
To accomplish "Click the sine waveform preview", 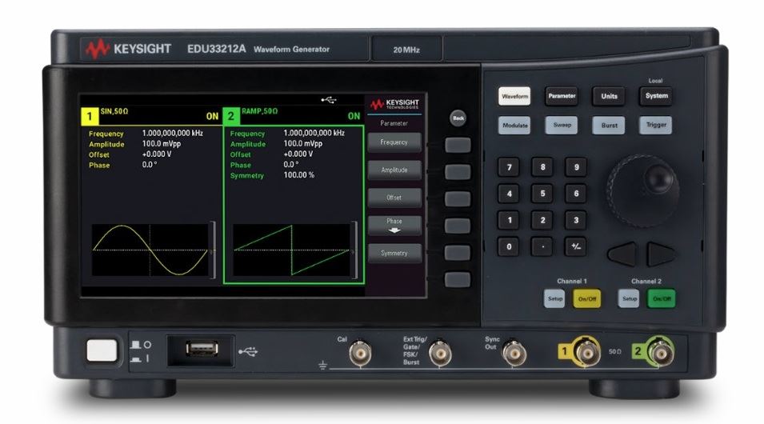I will 150,250.
